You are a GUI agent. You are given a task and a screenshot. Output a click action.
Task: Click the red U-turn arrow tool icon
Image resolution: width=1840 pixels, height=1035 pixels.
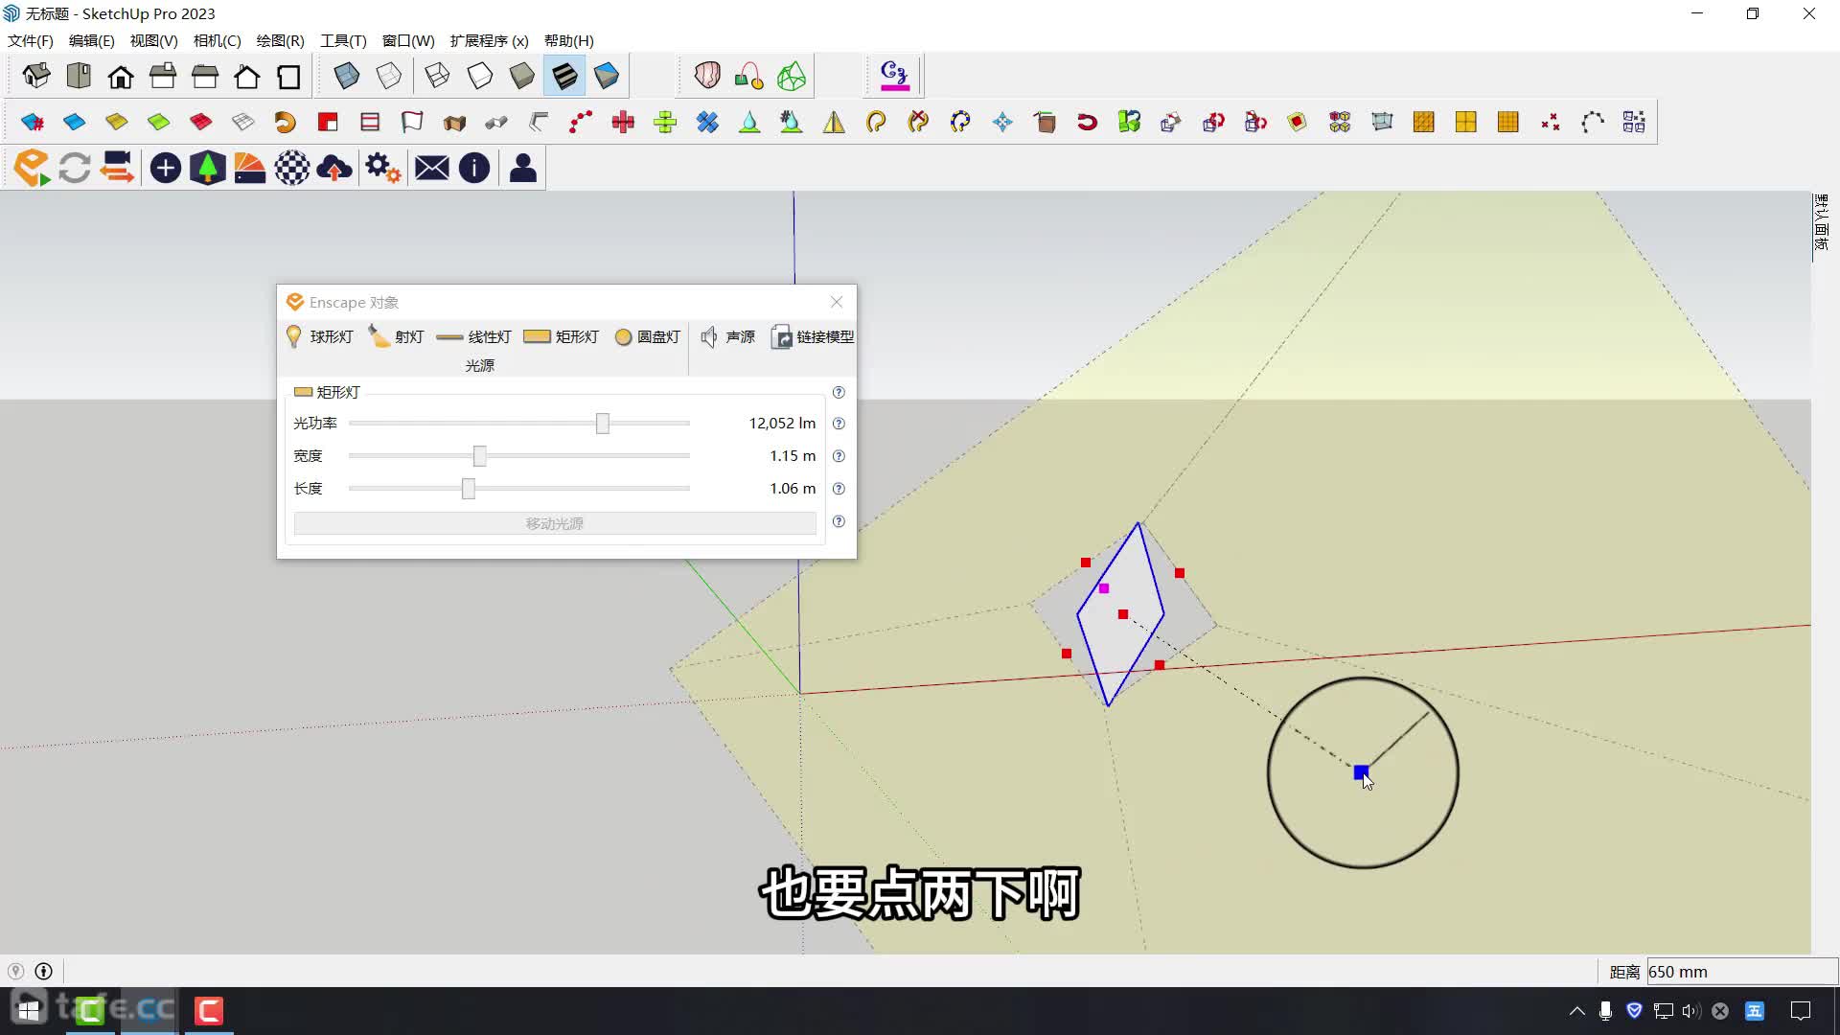[1087, 122]
